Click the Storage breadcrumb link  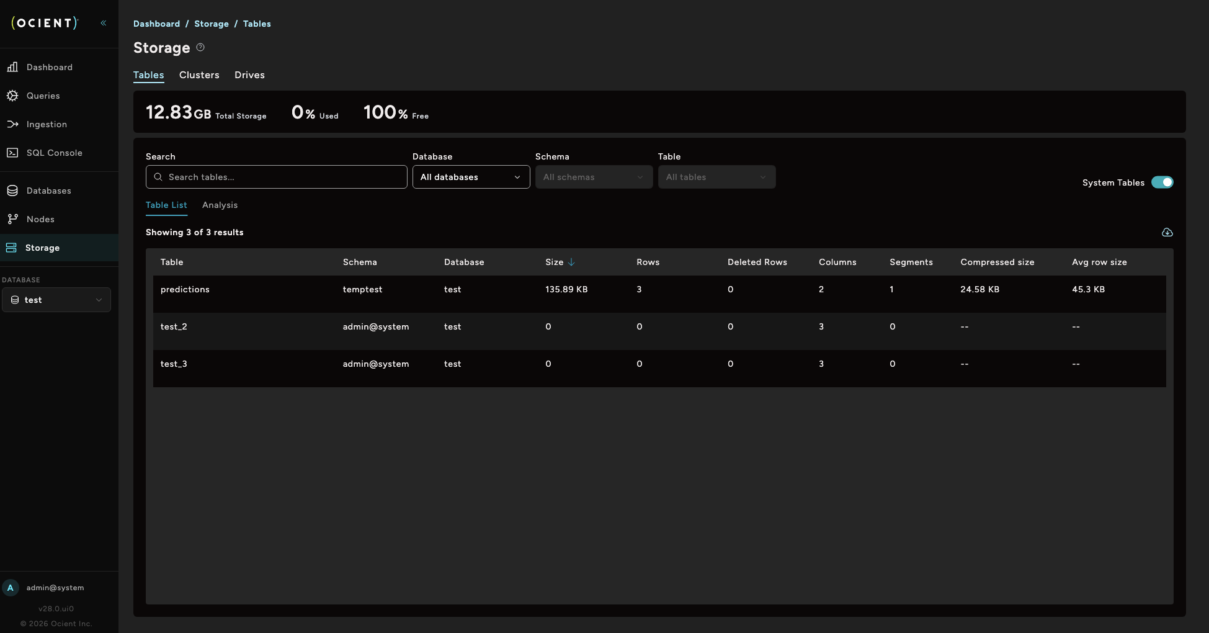point(212,24)
